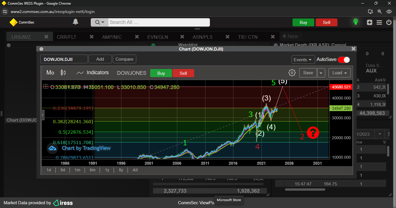Click the Chrome eye icon in address bar
Viewport: 396px width, 208px height.
(x=389, y=12)
